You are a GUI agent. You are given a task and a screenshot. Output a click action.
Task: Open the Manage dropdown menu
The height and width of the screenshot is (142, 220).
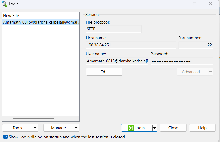(x=61, y=128)
